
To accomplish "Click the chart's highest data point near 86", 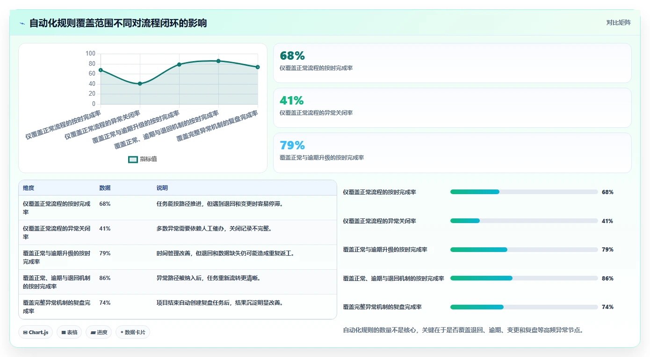I will coord(218,61).
